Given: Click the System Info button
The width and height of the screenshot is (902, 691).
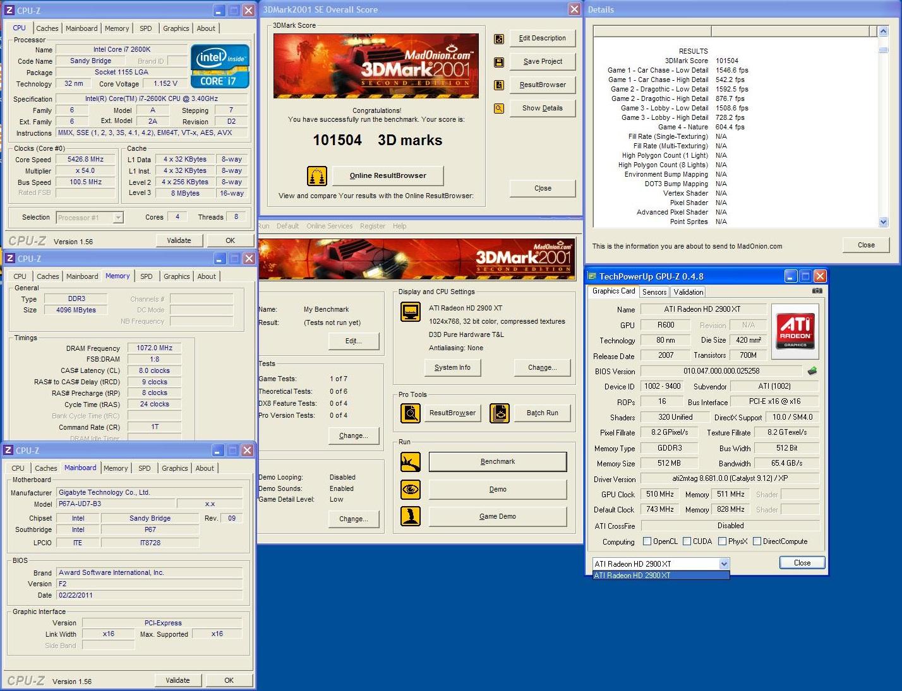Looking at the screenshot, I should (452, 367).
